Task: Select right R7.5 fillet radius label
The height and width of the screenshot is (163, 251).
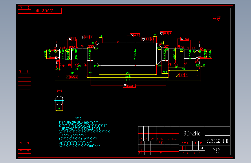Action: [160, 66]
